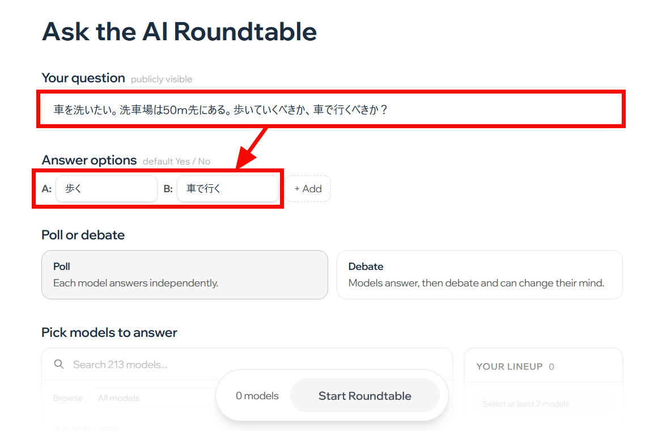Screen dimensions: 645x431
Task: Click the Browse label
Action: coord(68,398)
